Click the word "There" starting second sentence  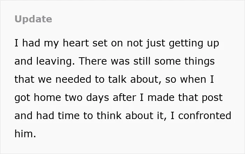click(93, 61)
